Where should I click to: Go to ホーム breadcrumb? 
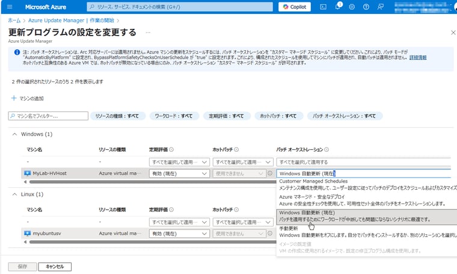(x=14, y=20)
